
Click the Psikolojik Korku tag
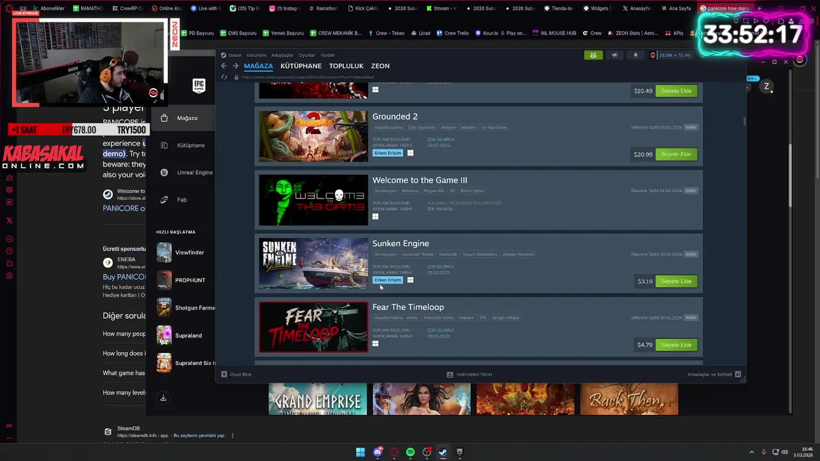[439, 318]
